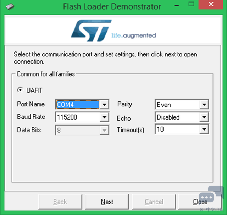Click the Flash Loader Demonstrator title text
The height and width of the screenshot is (215, 227).
tap(112, 7)
